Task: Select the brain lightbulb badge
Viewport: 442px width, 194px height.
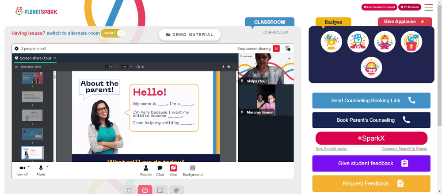Action: pyautogui.click(x=371, y=68)
